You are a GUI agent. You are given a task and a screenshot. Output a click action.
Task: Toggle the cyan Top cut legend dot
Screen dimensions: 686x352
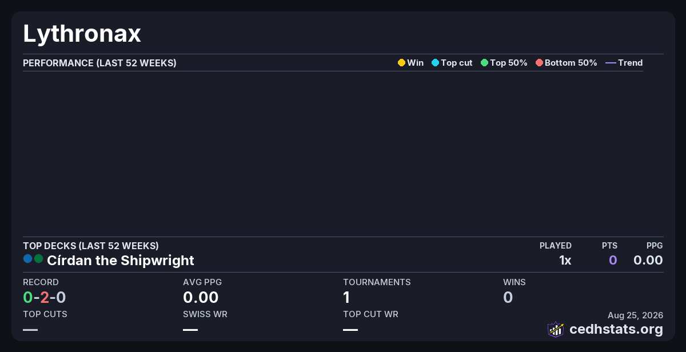pyautogui.click(x=435, y=63)
